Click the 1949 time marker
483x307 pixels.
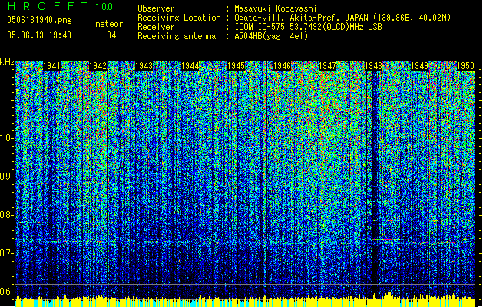[420, 66]
